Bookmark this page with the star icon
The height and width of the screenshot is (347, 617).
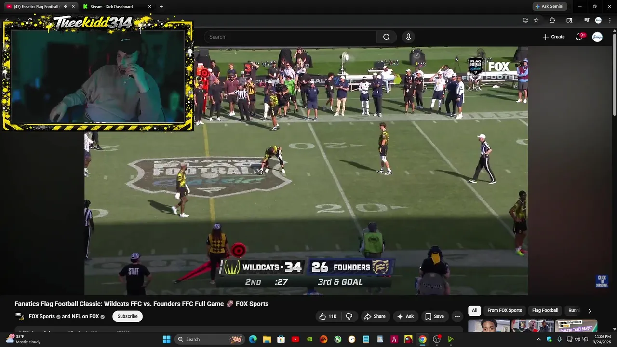click(536, 20)
